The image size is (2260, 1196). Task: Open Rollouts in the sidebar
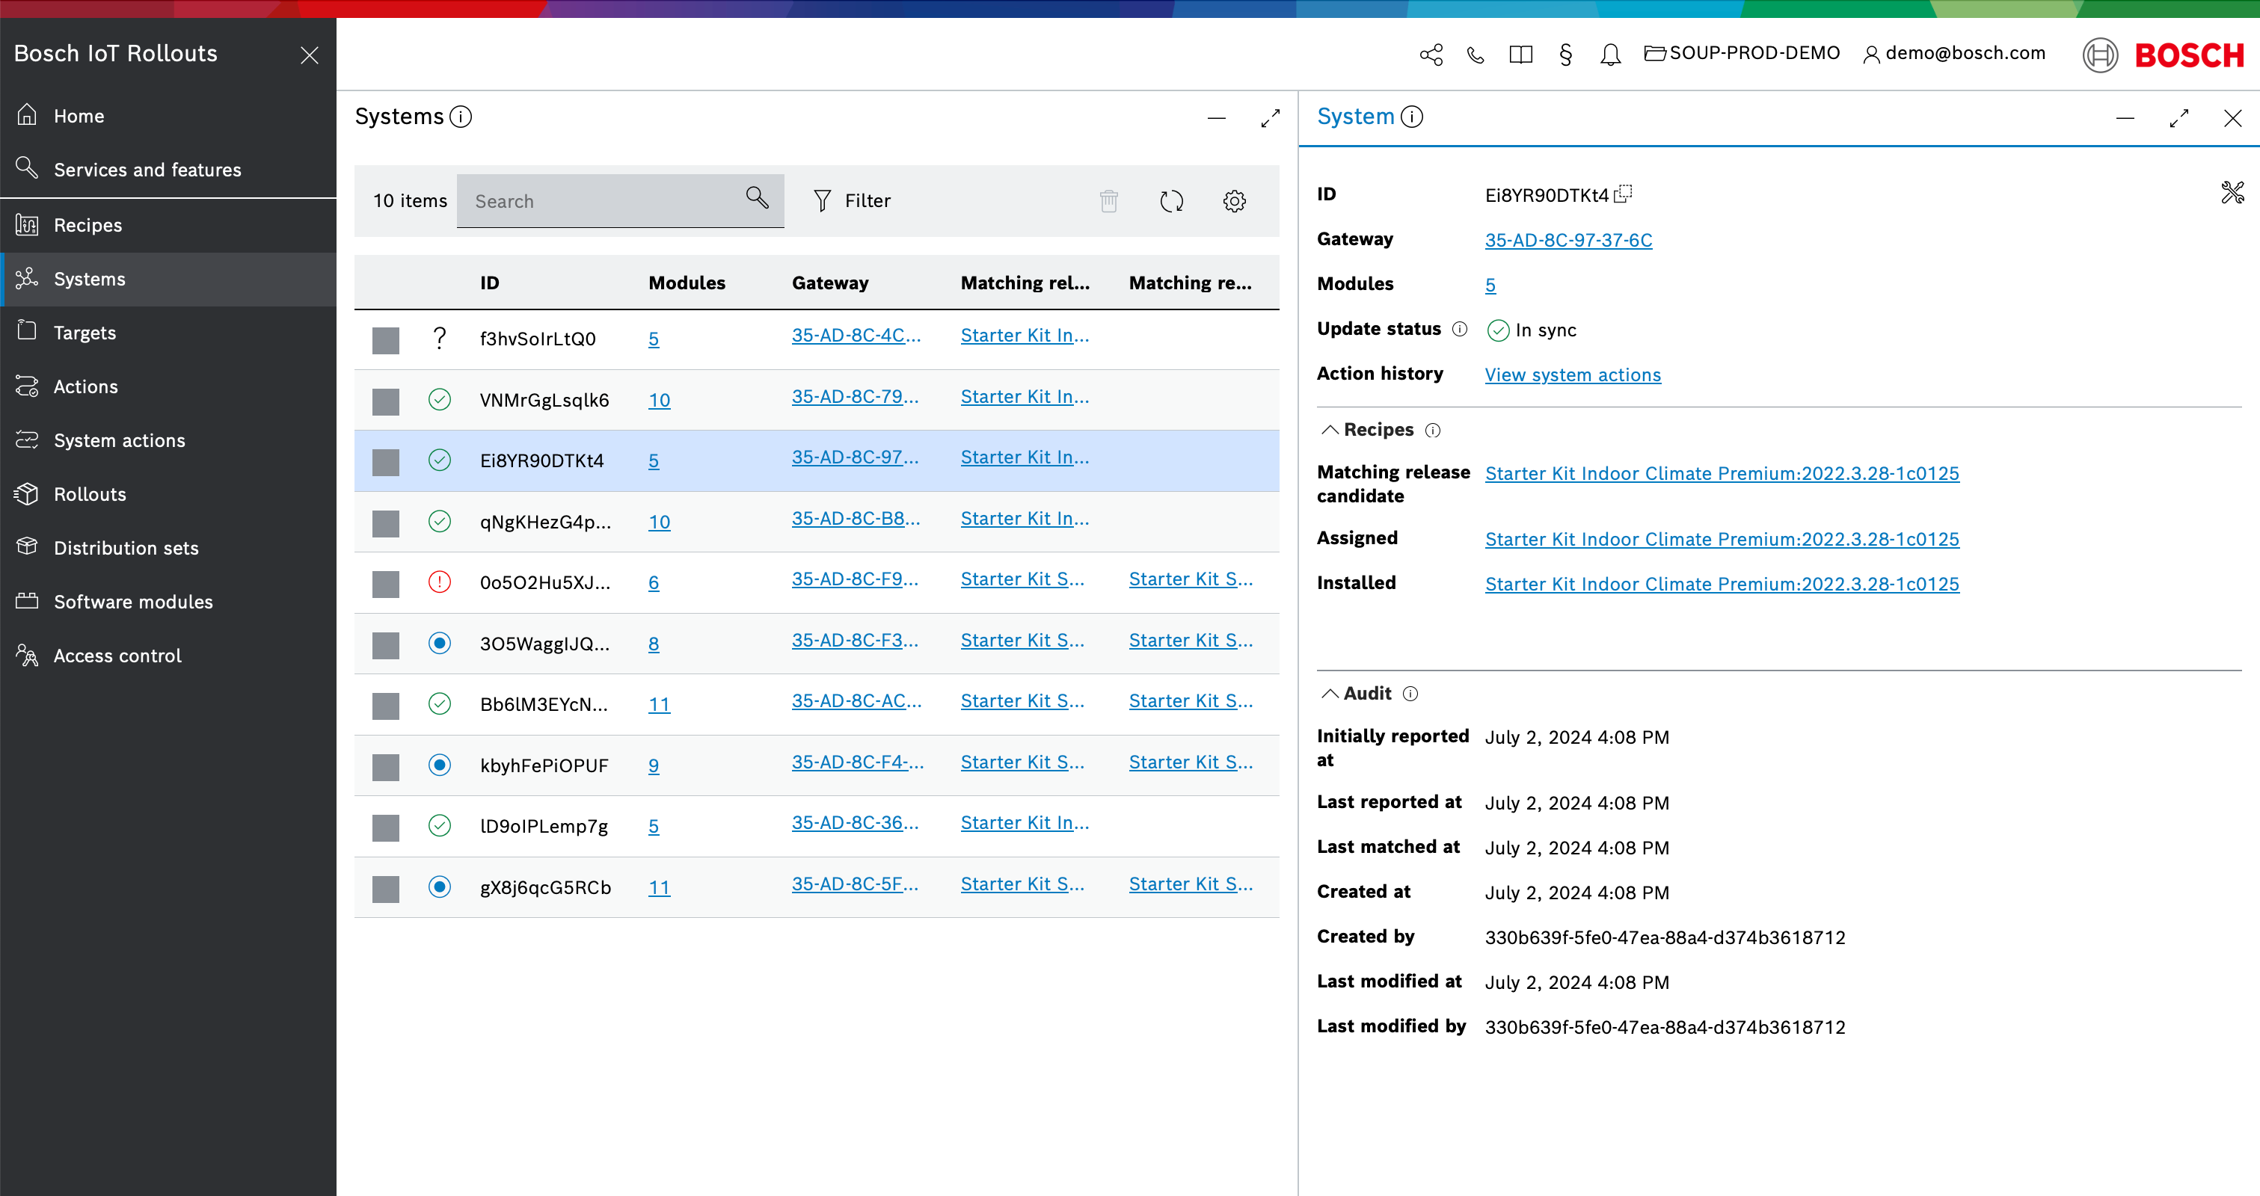pyautogui.click(x=168, y=493)
